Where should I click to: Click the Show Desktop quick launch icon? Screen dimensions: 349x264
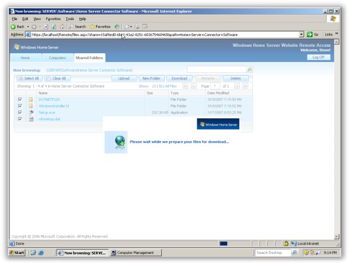point(33,253)
